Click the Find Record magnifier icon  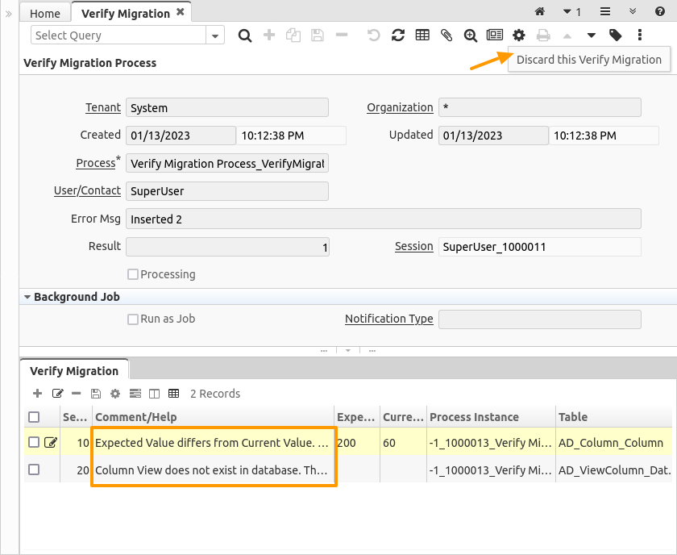tap(245, 35)
